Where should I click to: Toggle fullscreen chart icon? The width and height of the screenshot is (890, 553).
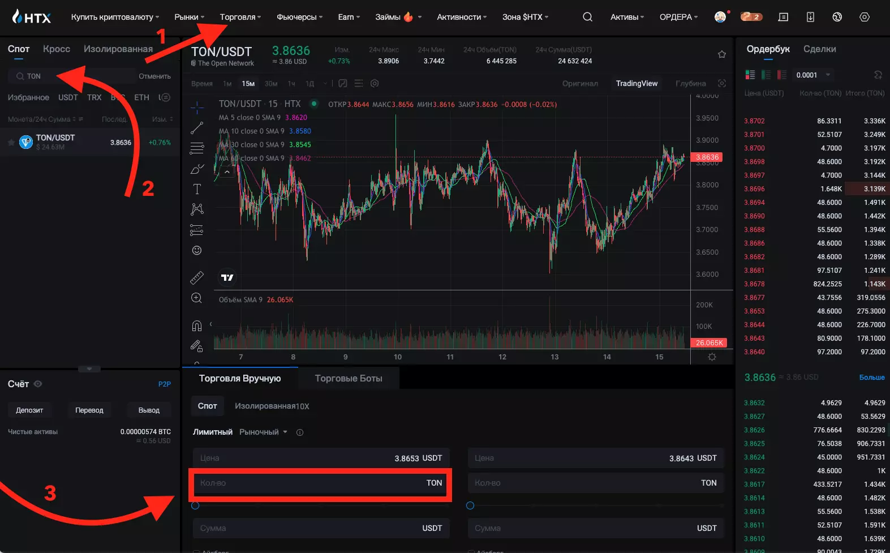pyautogui.click(x=722, y=83)
